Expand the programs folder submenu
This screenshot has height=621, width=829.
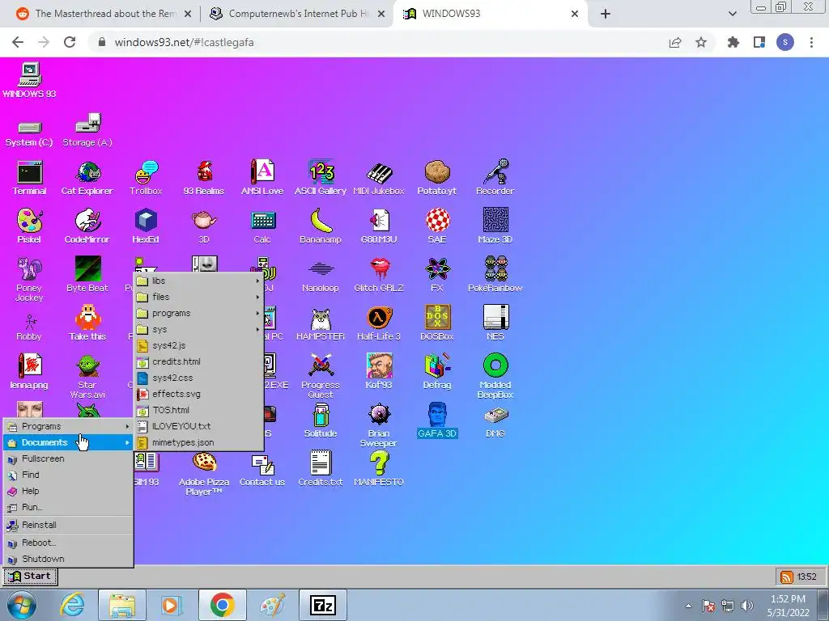tap(199, 313)
